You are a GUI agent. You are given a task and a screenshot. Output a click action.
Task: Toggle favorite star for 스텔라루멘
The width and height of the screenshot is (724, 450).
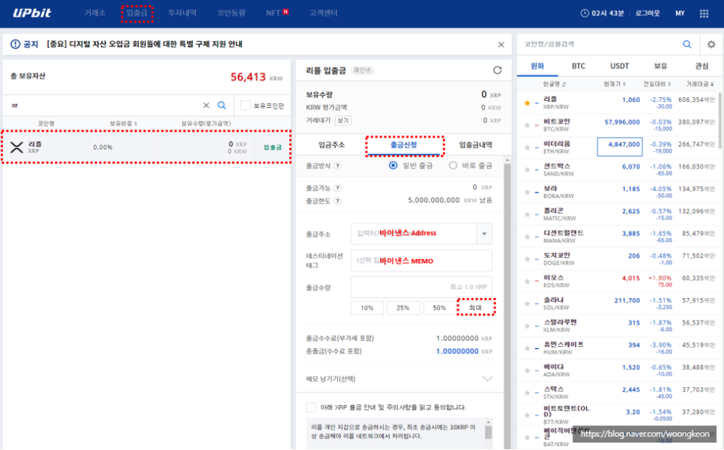point(527,326)
